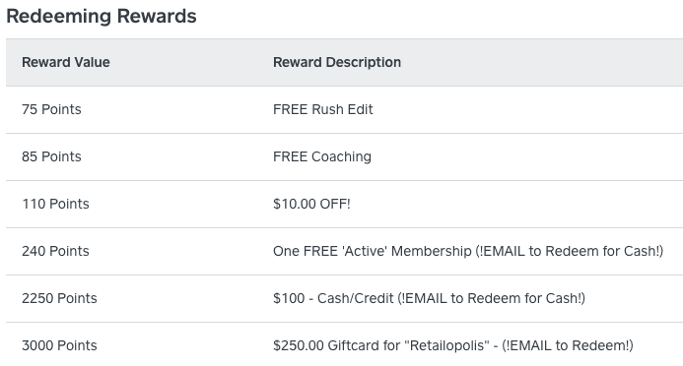Select the $250.00 Retailopolis Giftcard reward
The width and height of the screenshot is (683, 366).
[x=453, y=345]
